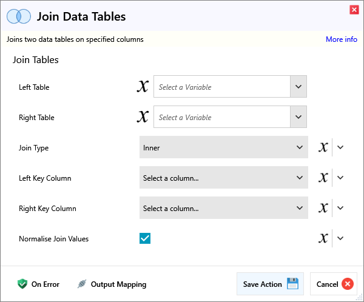Open the Right Table variable dropdown arrow
The image size is (364, 302).
tap(298, 117)
